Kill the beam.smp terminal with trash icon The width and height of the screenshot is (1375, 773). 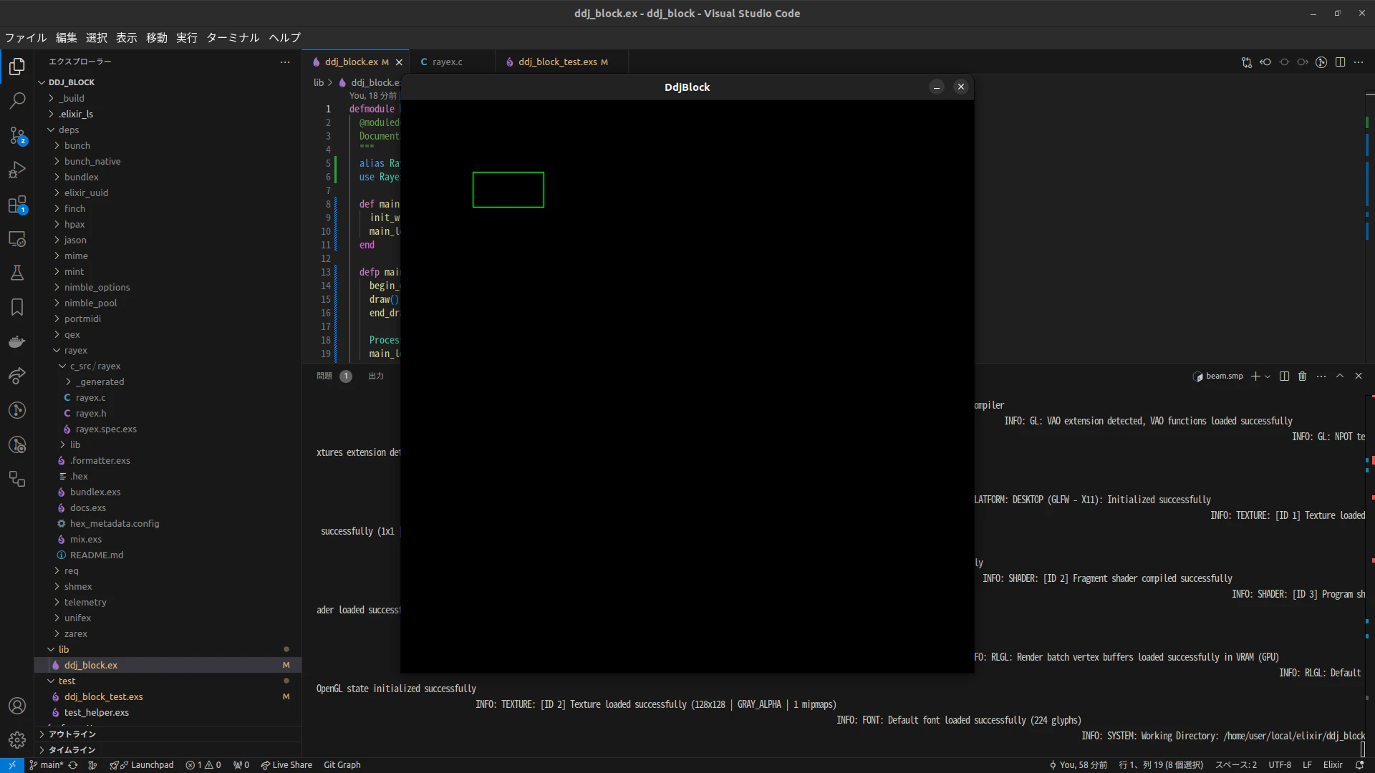click(1303, 376)
